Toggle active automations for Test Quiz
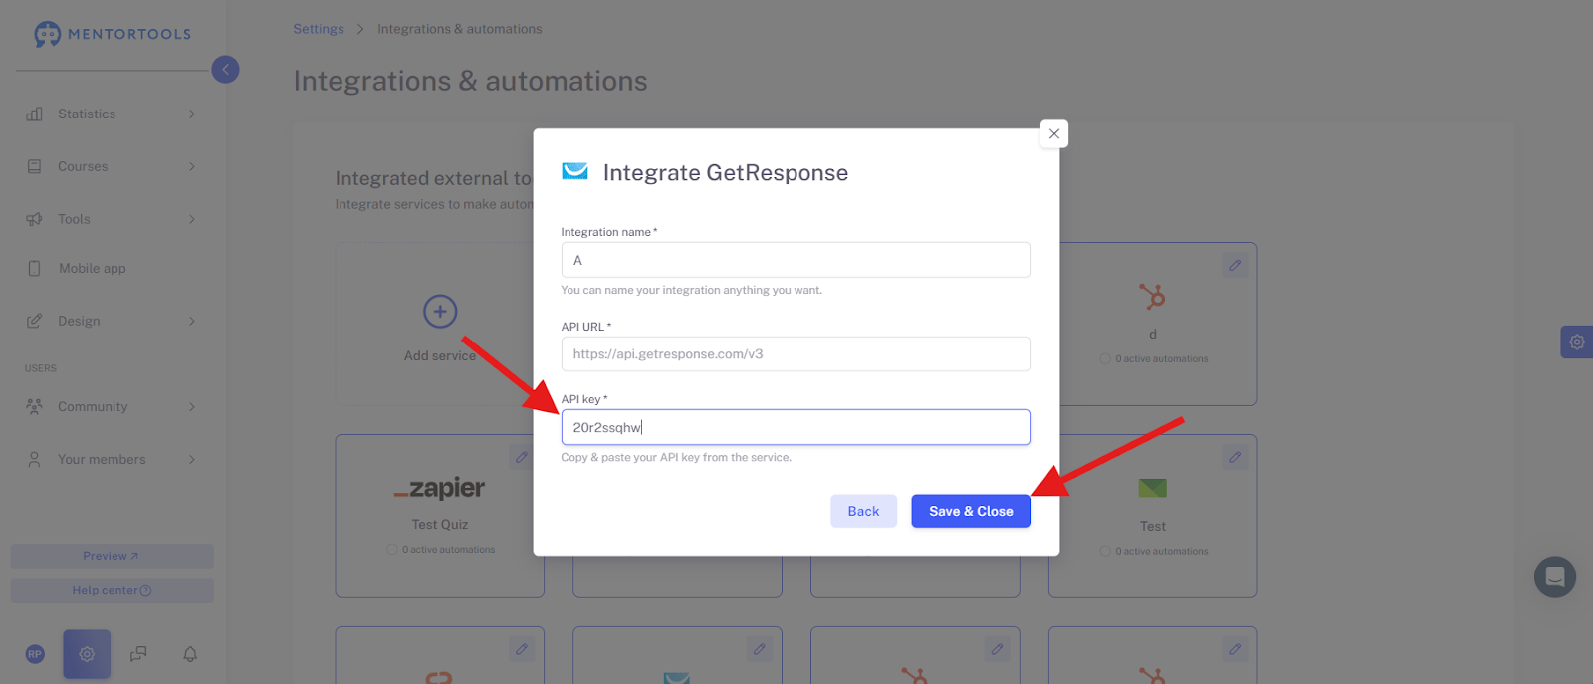This screenshot has width=1593, height=684. click(x=392, y=550)
